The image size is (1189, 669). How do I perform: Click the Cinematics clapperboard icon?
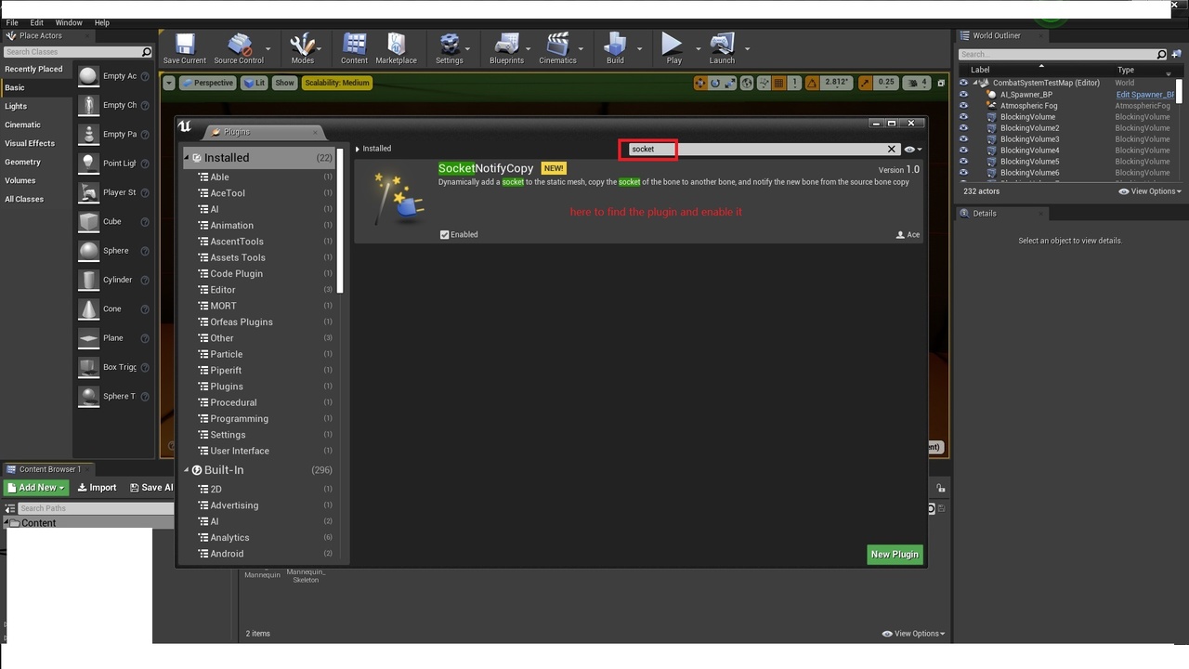[557, 45]
